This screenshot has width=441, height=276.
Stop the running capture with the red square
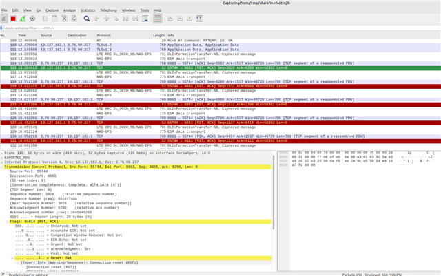coord(13,19)
